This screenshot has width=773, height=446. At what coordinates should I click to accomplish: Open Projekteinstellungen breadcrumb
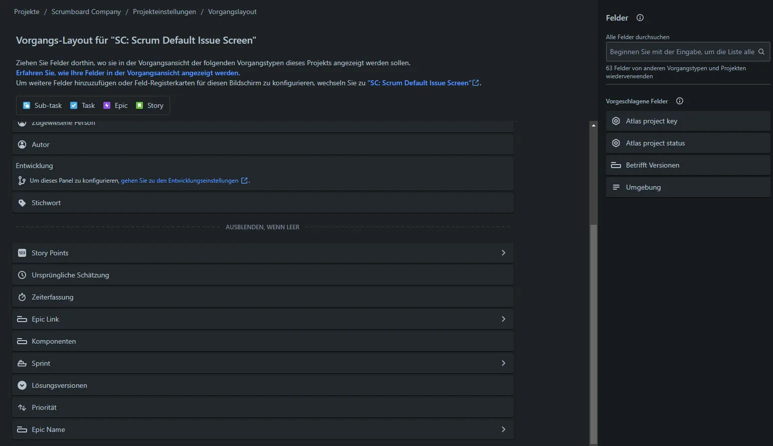coord(165,12)
